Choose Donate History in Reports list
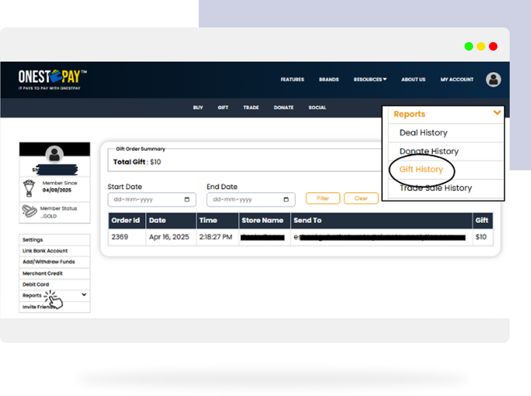This screenshot has width=531, height=396. 429,151
